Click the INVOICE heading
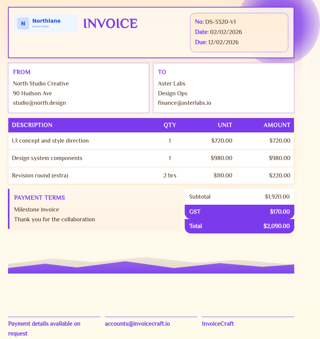Image resolution: width=320 pixels, height=339 pixels. [x=110, y=23]
